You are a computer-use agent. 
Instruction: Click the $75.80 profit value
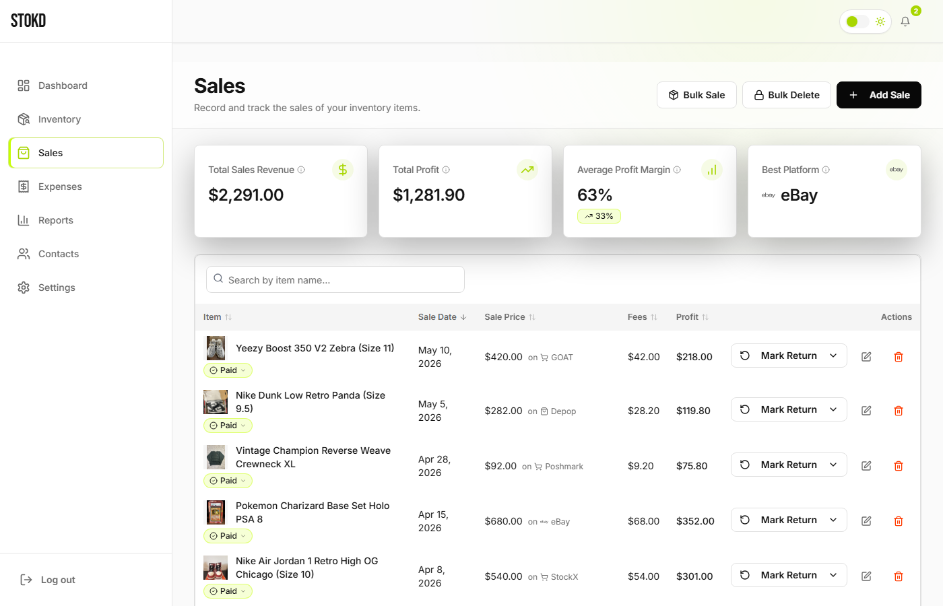692,466
